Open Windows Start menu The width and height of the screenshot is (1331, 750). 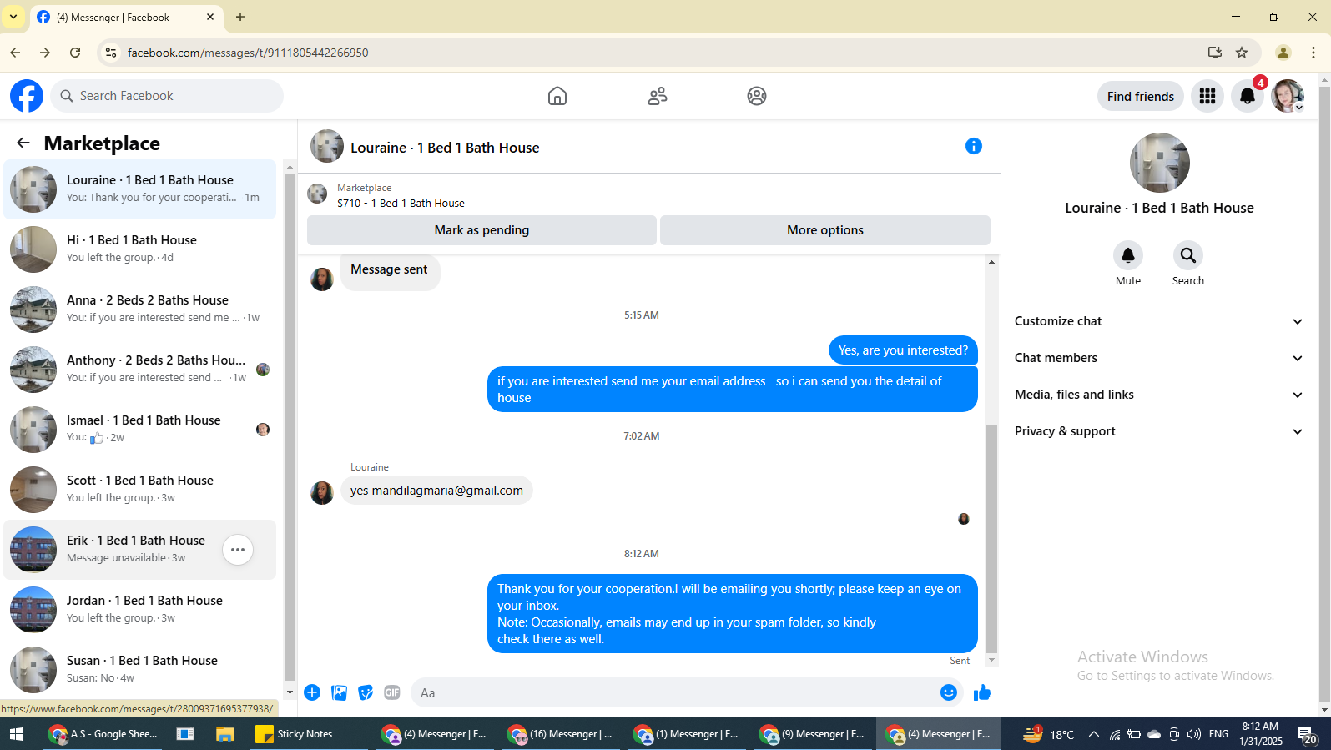tap(17, 734)
